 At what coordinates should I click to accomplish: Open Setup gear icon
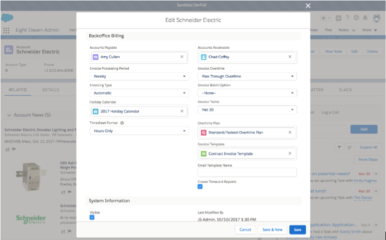point(356,18)
